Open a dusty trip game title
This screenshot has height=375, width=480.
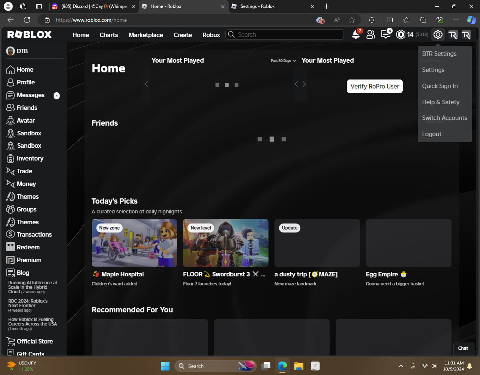pyautogui.click(x=306, y=274)
